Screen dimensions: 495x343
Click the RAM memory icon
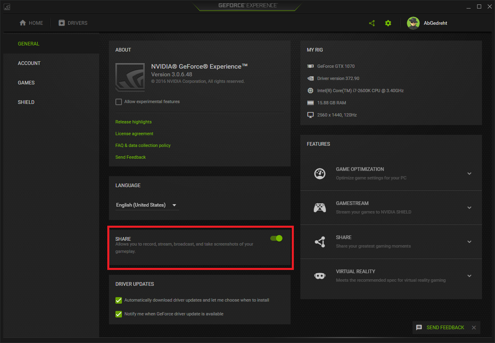310,103
